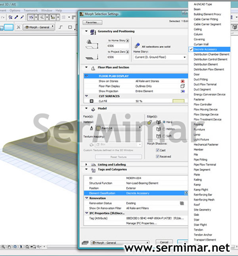Collapse the IFC Properties group

[86, 213]
